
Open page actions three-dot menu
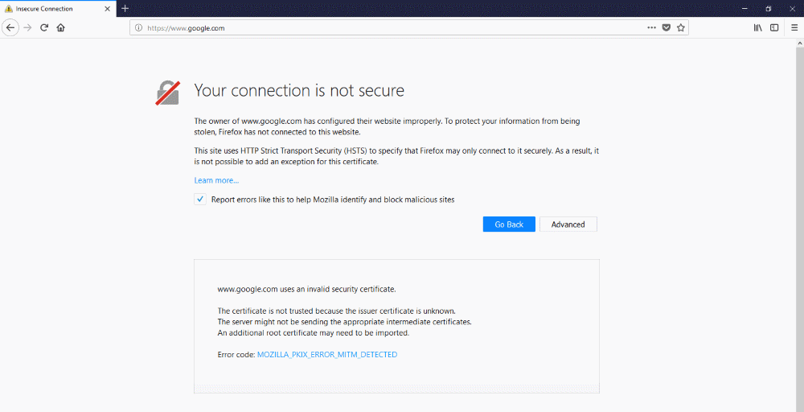(x=651, y=27)
